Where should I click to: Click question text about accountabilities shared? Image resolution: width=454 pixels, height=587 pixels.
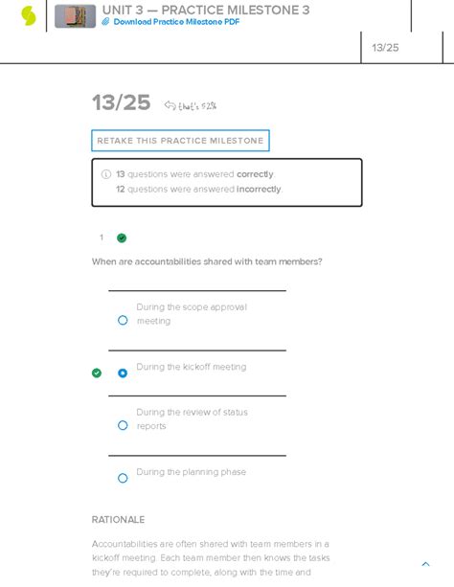pyautogui.click(x=207, y=261)
